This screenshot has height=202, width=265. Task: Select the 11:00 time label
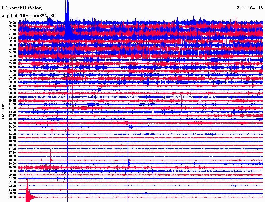pos(12,104)
